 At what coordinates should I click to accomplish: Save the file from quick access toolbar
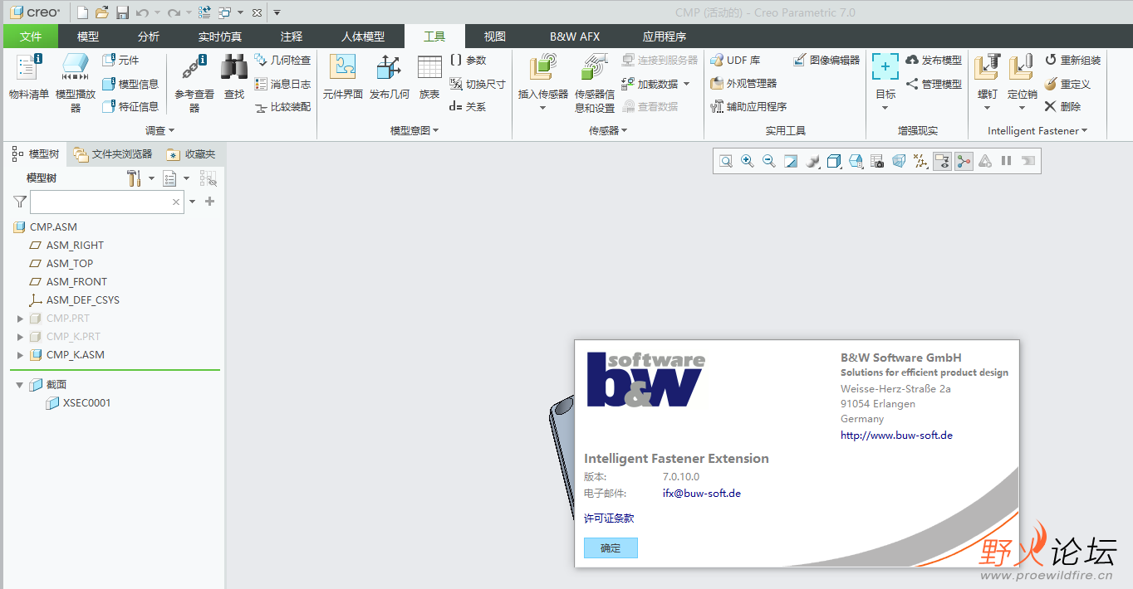pos(122,12)
